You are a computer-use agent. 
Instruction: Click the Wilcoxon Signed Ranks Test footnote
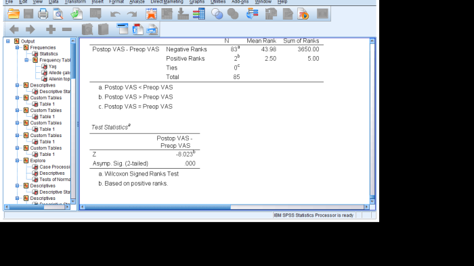click(x=138, y=174)
